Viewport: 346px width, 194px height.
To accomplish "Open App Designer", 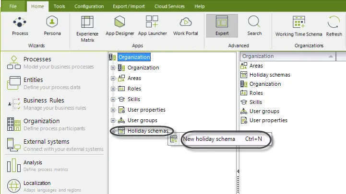I will coord(120,26).
